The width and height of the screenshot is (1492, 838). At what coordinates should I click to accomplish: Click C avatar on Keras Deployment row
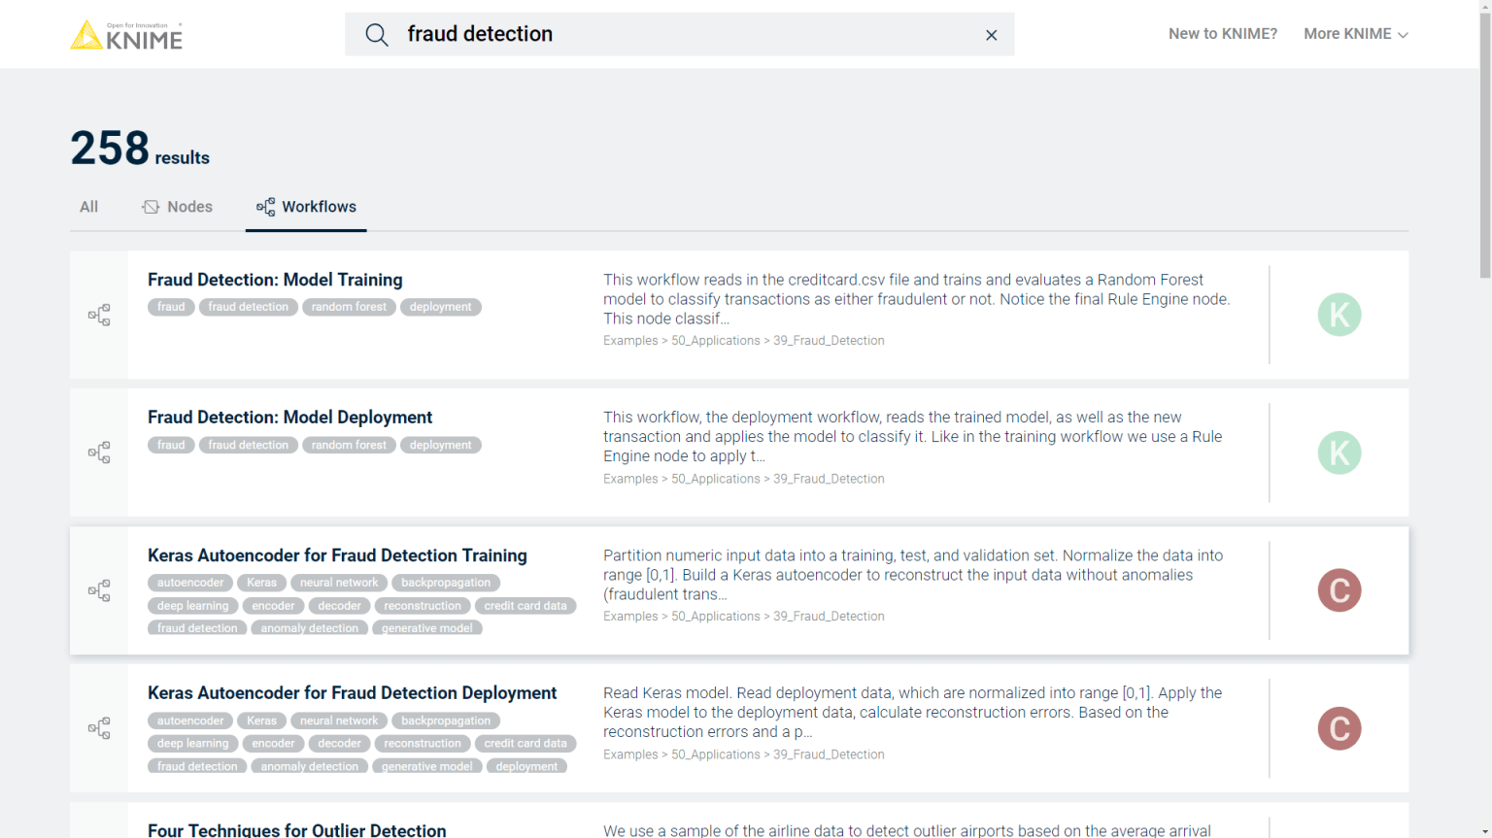[x=1339, y=728]
